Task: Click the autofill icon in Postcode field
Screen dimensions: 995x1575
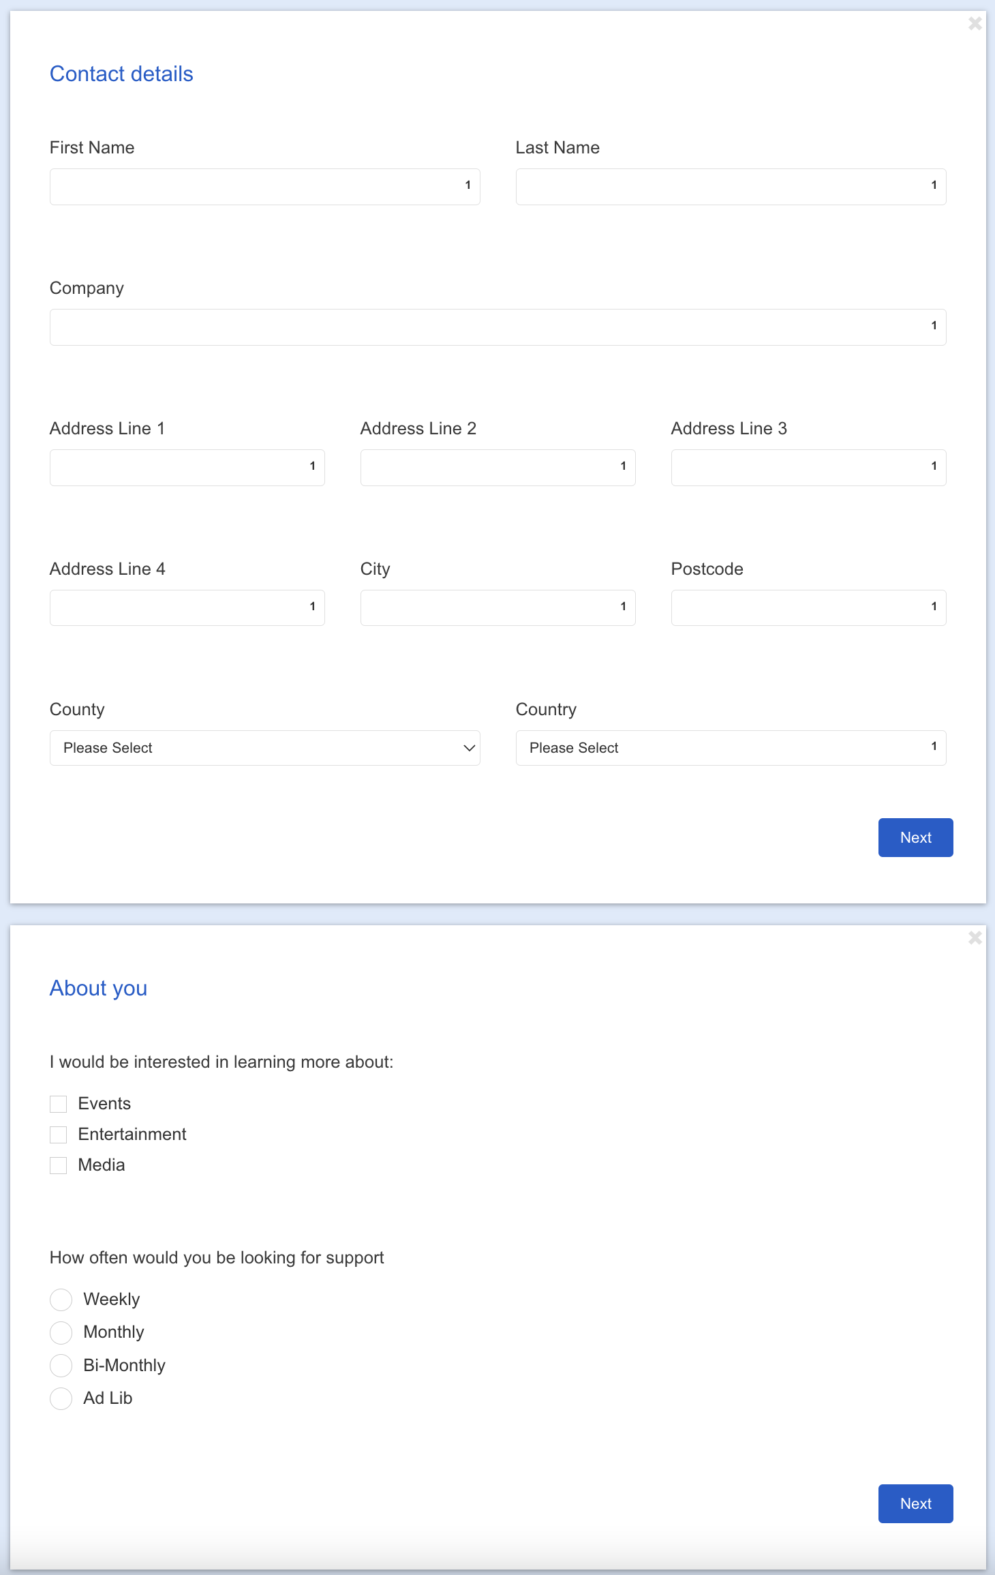Action: 934,607
